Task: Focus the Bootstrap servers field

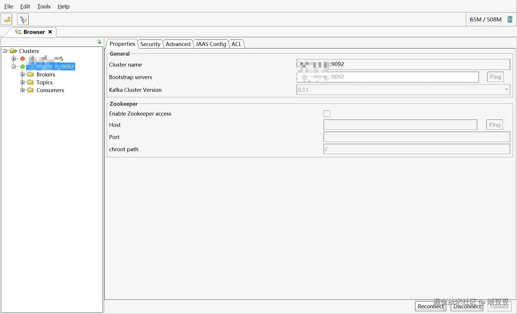Action: [387, 77]
